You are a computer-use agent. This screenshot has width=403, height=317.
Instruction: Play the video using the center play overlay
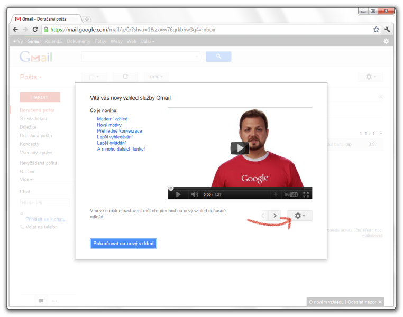(x=240, y=148)
